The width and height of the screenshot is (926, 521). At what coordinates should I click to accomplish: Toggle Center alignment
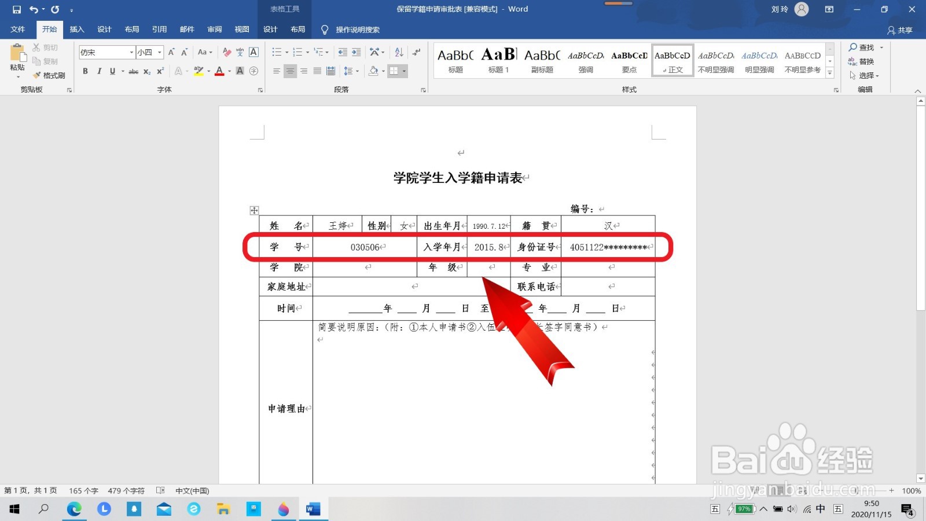(x=290, y=71)
